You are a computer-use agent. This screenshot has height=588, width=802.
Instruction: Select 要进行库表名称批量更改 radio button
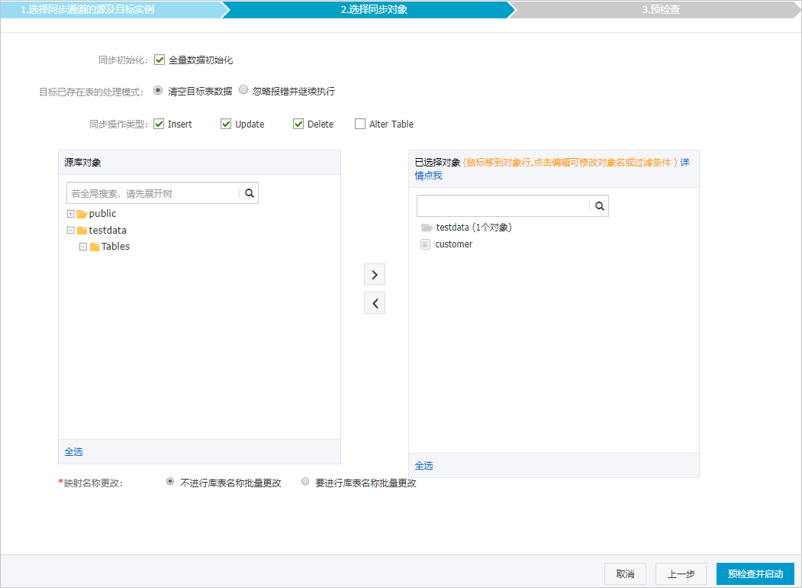(x=305, y=481)
